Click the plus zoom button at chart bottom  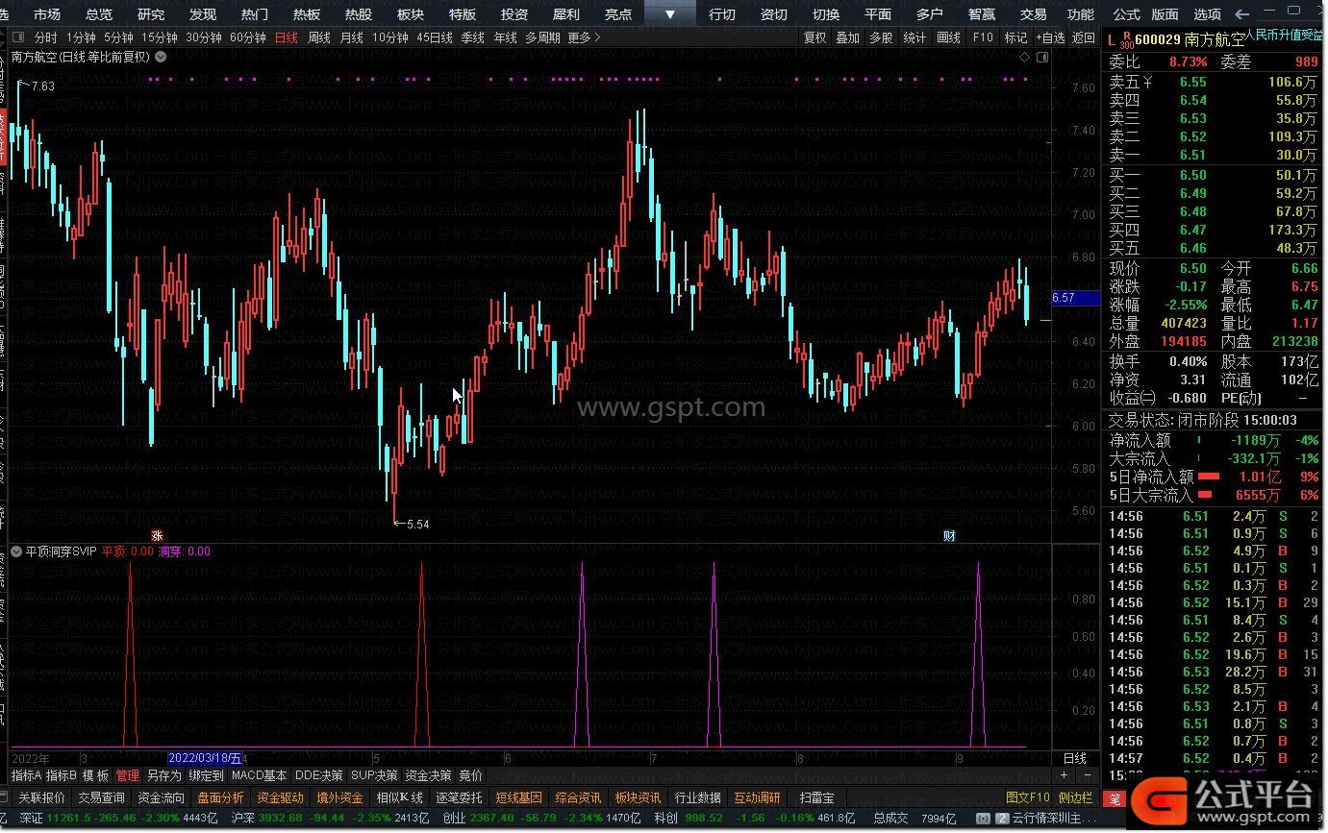(x=1064, y=774)
